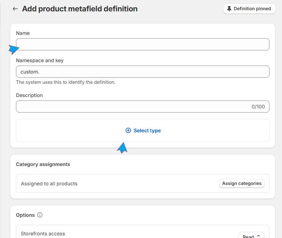Image resolution: width=282 pixels, height=238 pixels.
Task: Click the system identifier helper text
Action: tap(66, 82)
